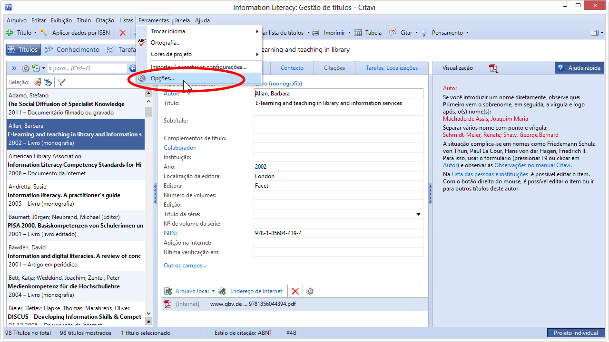The image size is (609, 342).
Task: Click the second Seleção list icon
Action: pos(48,82)
